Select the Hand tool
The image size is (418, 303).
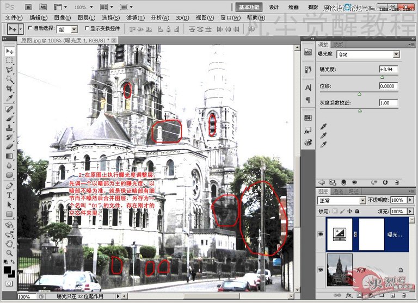tap(10, 243)
